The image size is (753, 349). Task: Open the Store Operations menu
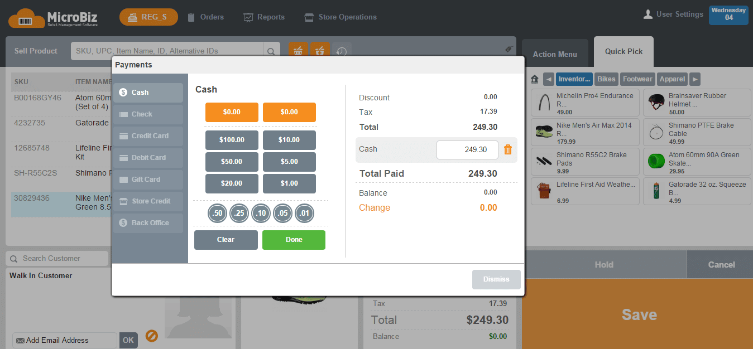click(x=340, y=17)
